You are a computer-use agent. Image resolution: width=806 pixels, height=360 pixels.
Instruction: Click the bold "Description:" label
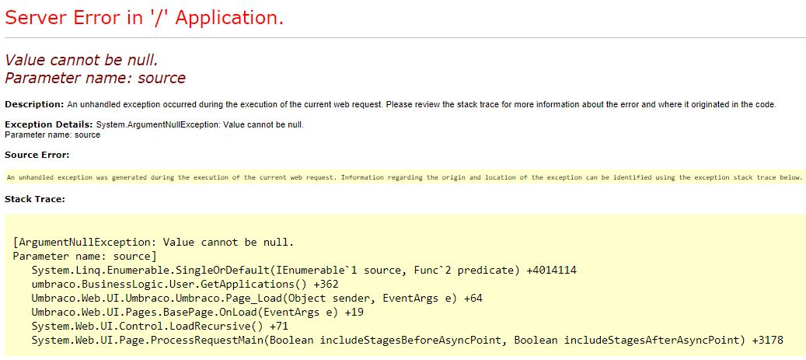pyautogui.click(x=34, y=104)
